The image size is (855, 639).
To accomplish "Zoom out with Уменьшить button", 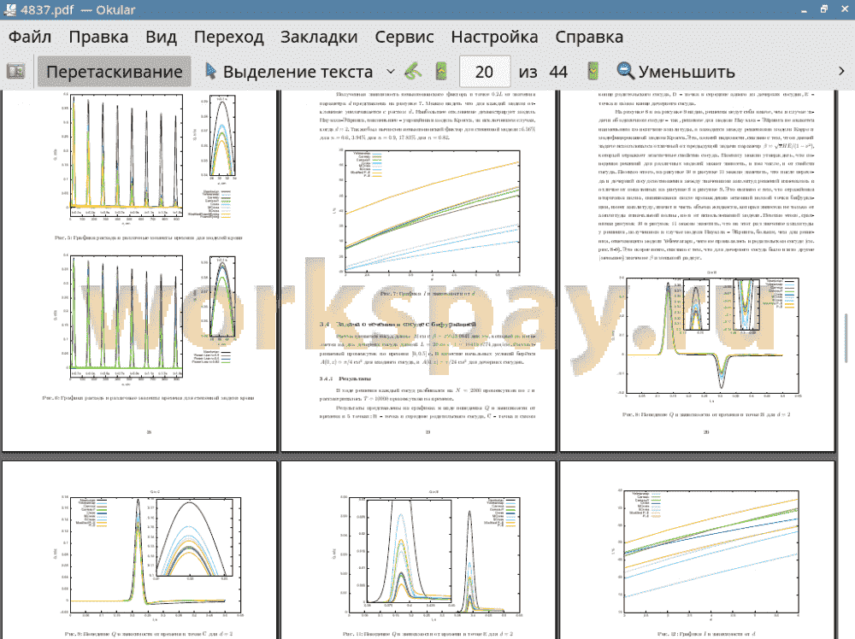I will coord(675,72).
